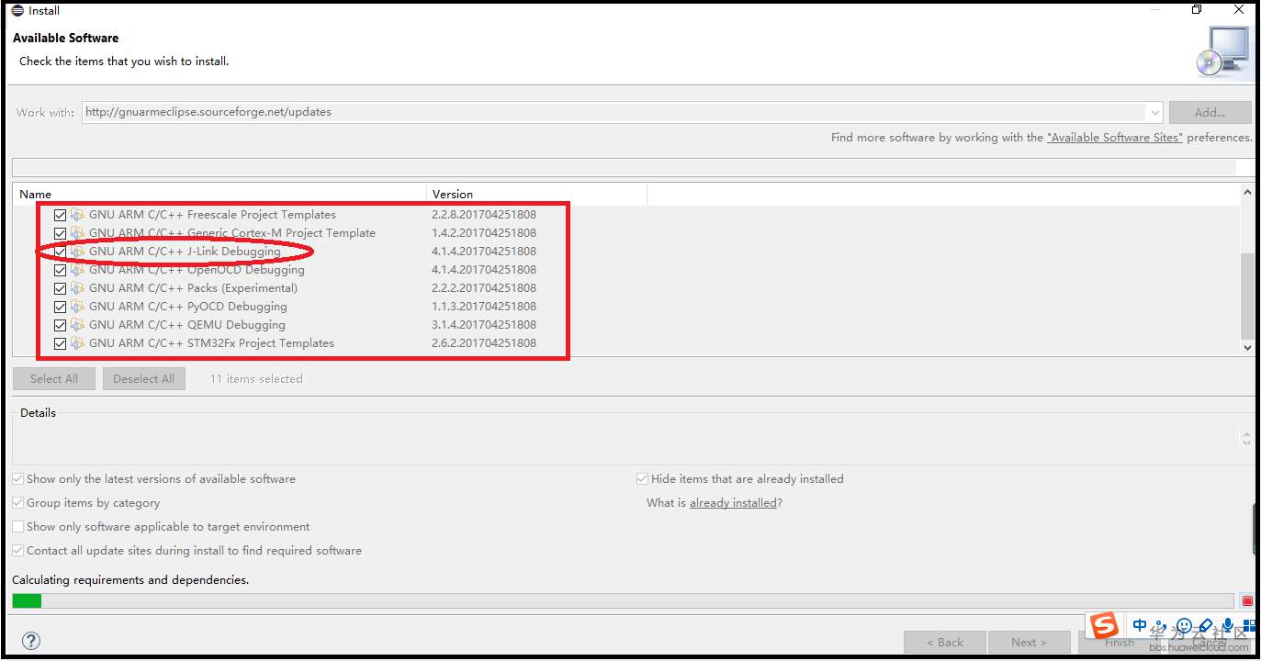Switch the IME Chinese/English mode icon

[x=1140, y=626]
